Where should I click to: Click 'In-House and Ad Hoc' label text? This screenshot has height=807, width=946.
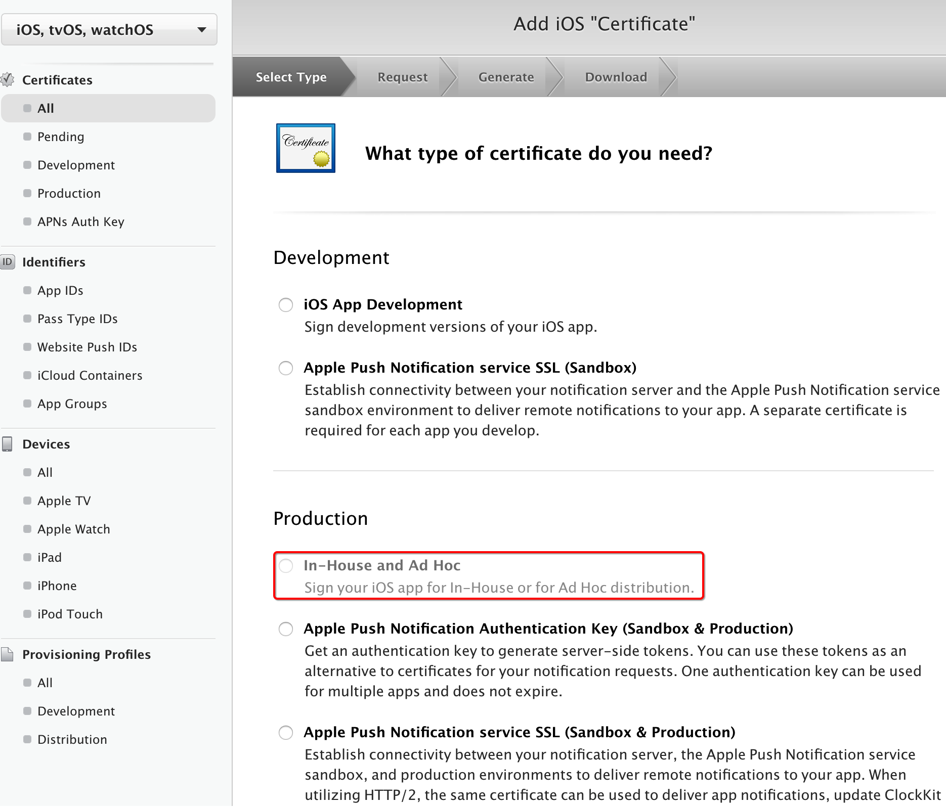tap(382, 565)
